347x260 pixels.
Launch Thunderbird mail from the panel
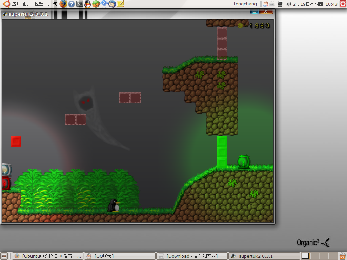coord(112,4)
